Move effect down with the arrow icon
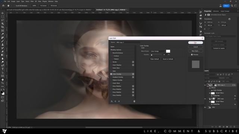 (x=119, y=101)
